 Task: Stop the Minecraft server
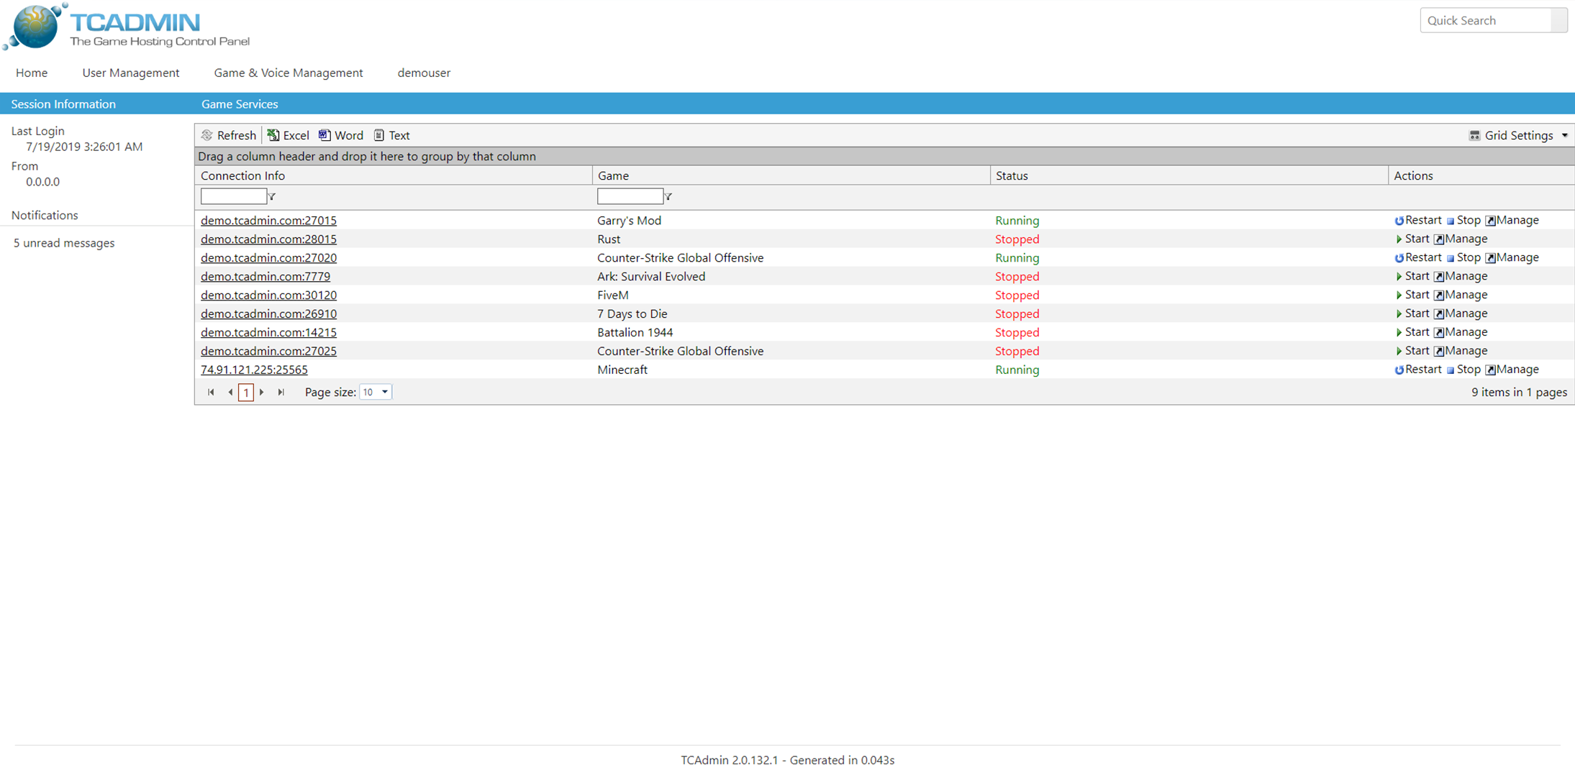tap(1463, 370)
